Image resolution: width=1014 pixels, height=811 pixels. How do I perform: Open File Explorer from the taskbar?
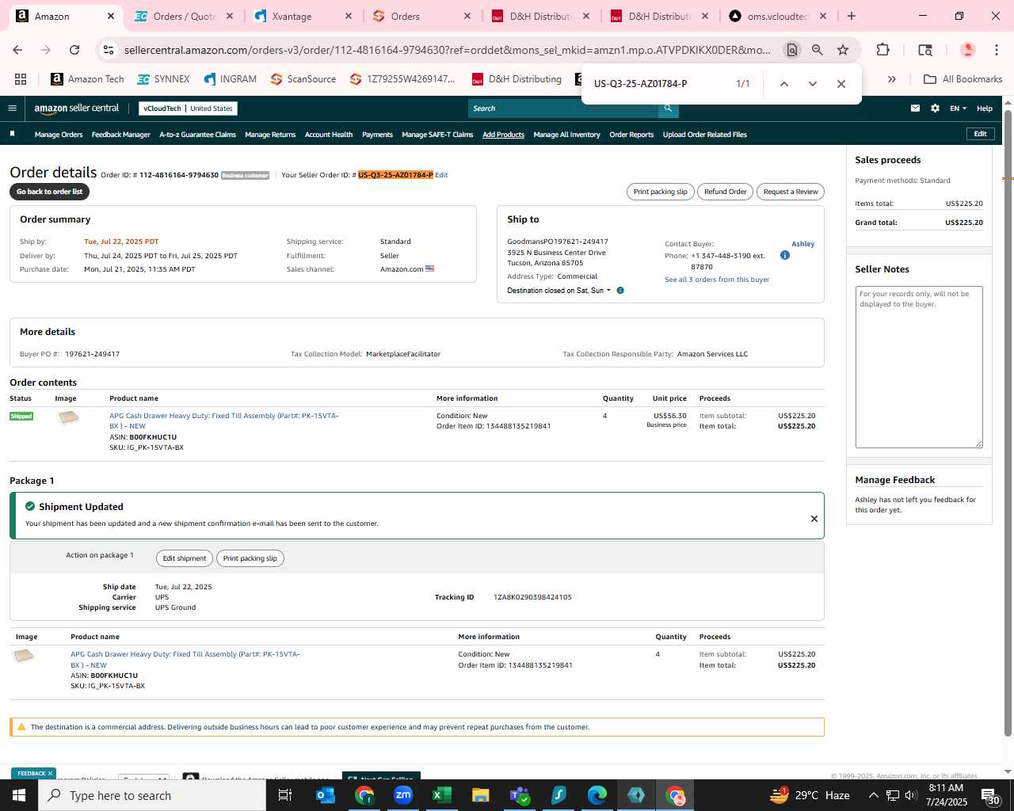point(480,795)
